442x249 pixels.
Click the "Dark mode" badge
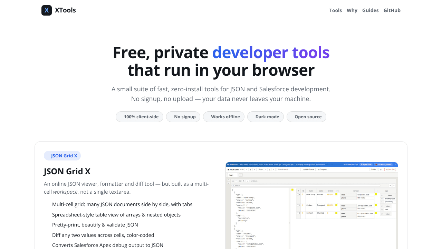point(266,117)
